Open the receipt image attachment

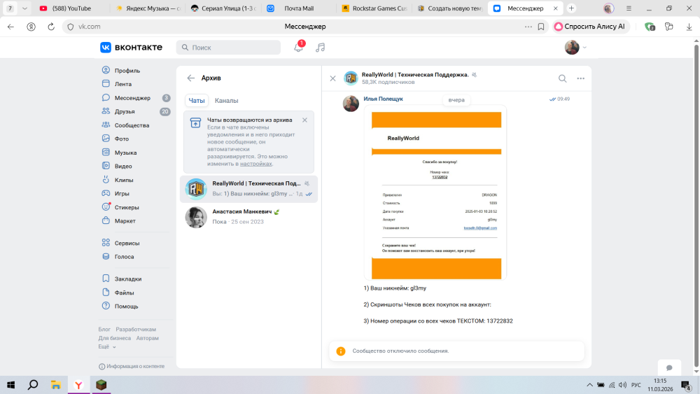click(x=435, y=192)
